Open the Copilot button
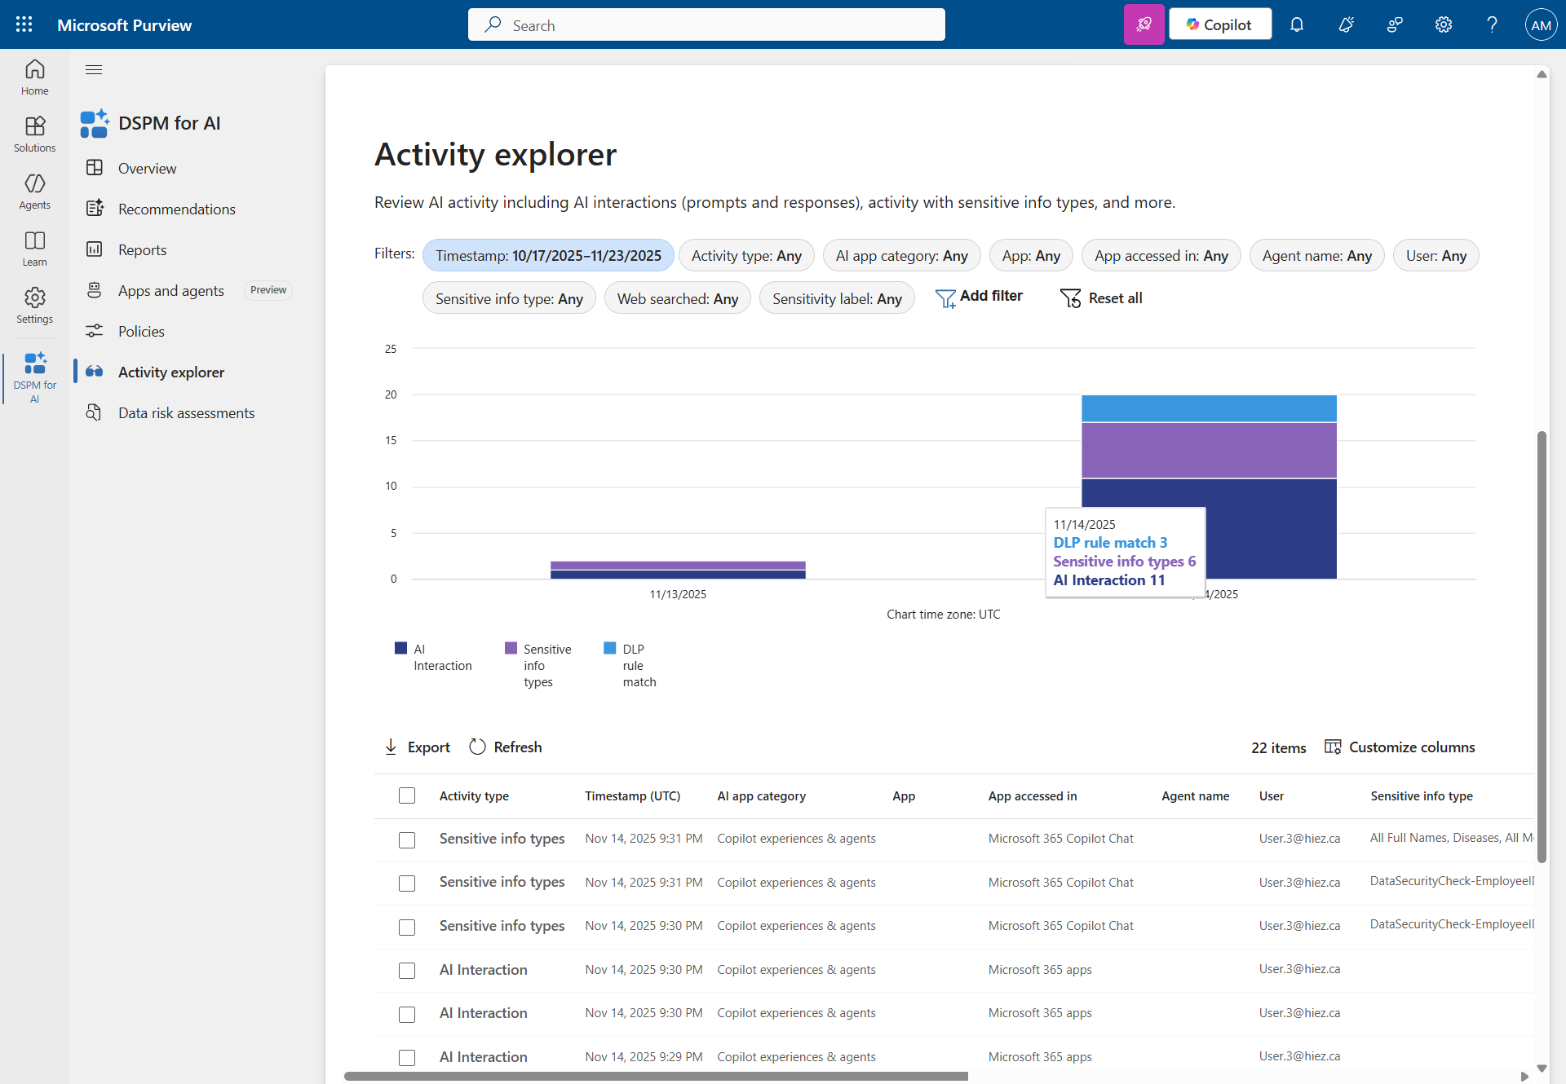Image resolution: width=1566 pixels, height=1084 pixels. tap(1219, 24)
